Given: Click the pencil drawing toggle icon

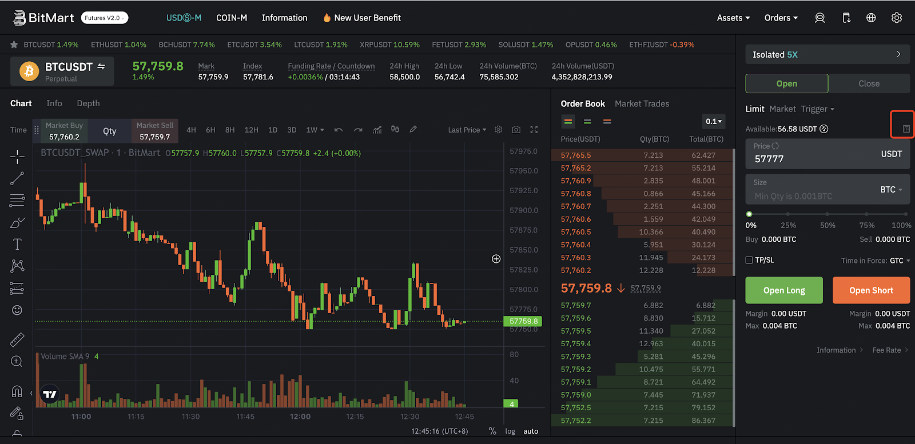Looking at the screenshot, I should (413, 129).
